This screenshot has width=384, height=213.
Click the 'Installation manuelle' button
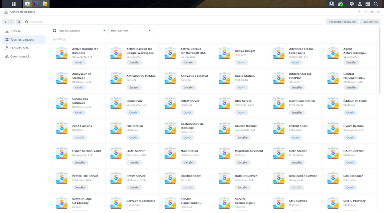(x=342, y=22)
